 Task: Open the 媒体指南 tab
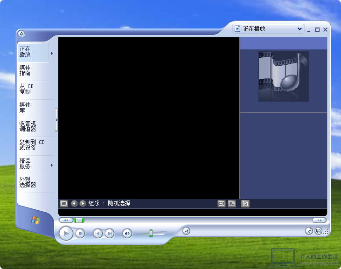[x=36, y=70]
